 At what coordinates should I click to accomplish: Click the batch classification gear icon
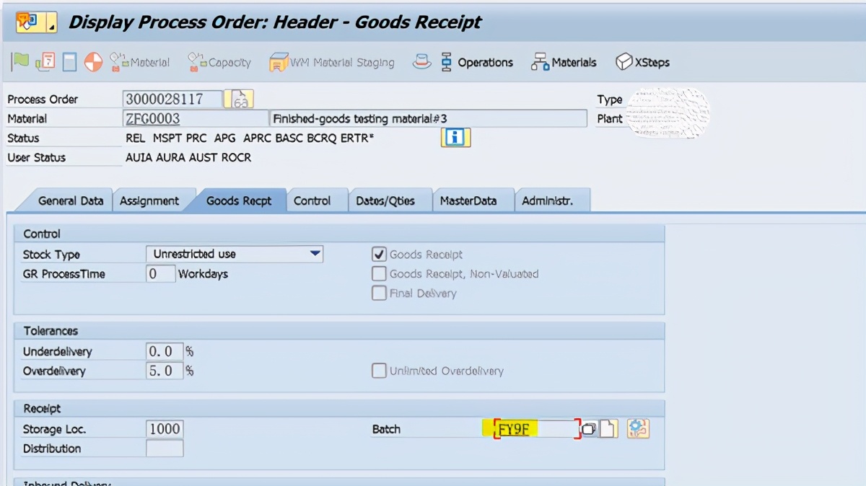click(x=638, y=429)
